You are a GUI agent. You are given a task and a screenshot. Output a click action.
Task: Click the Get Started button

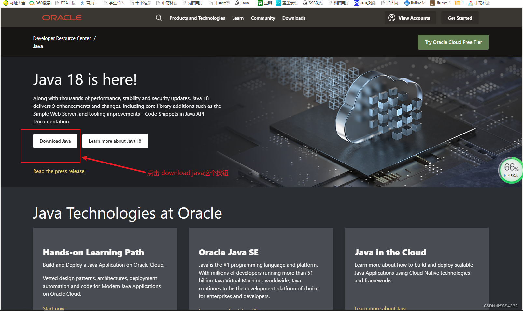click(x=460, y=18)
